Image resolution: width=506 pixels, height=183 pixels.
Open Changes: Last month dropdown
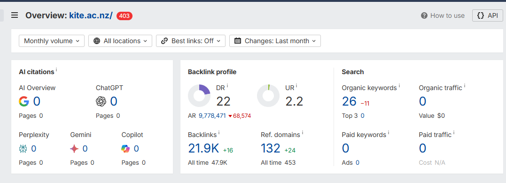pyautogui.click(x=275, y=41)
